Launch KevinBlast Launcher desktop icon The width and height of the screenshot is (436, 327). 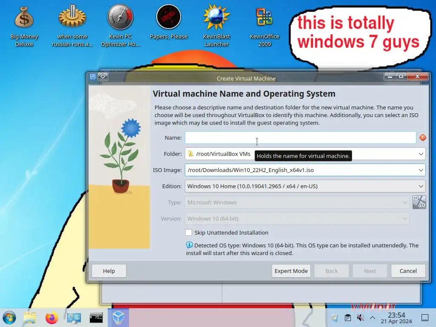[x=216, y=26]
